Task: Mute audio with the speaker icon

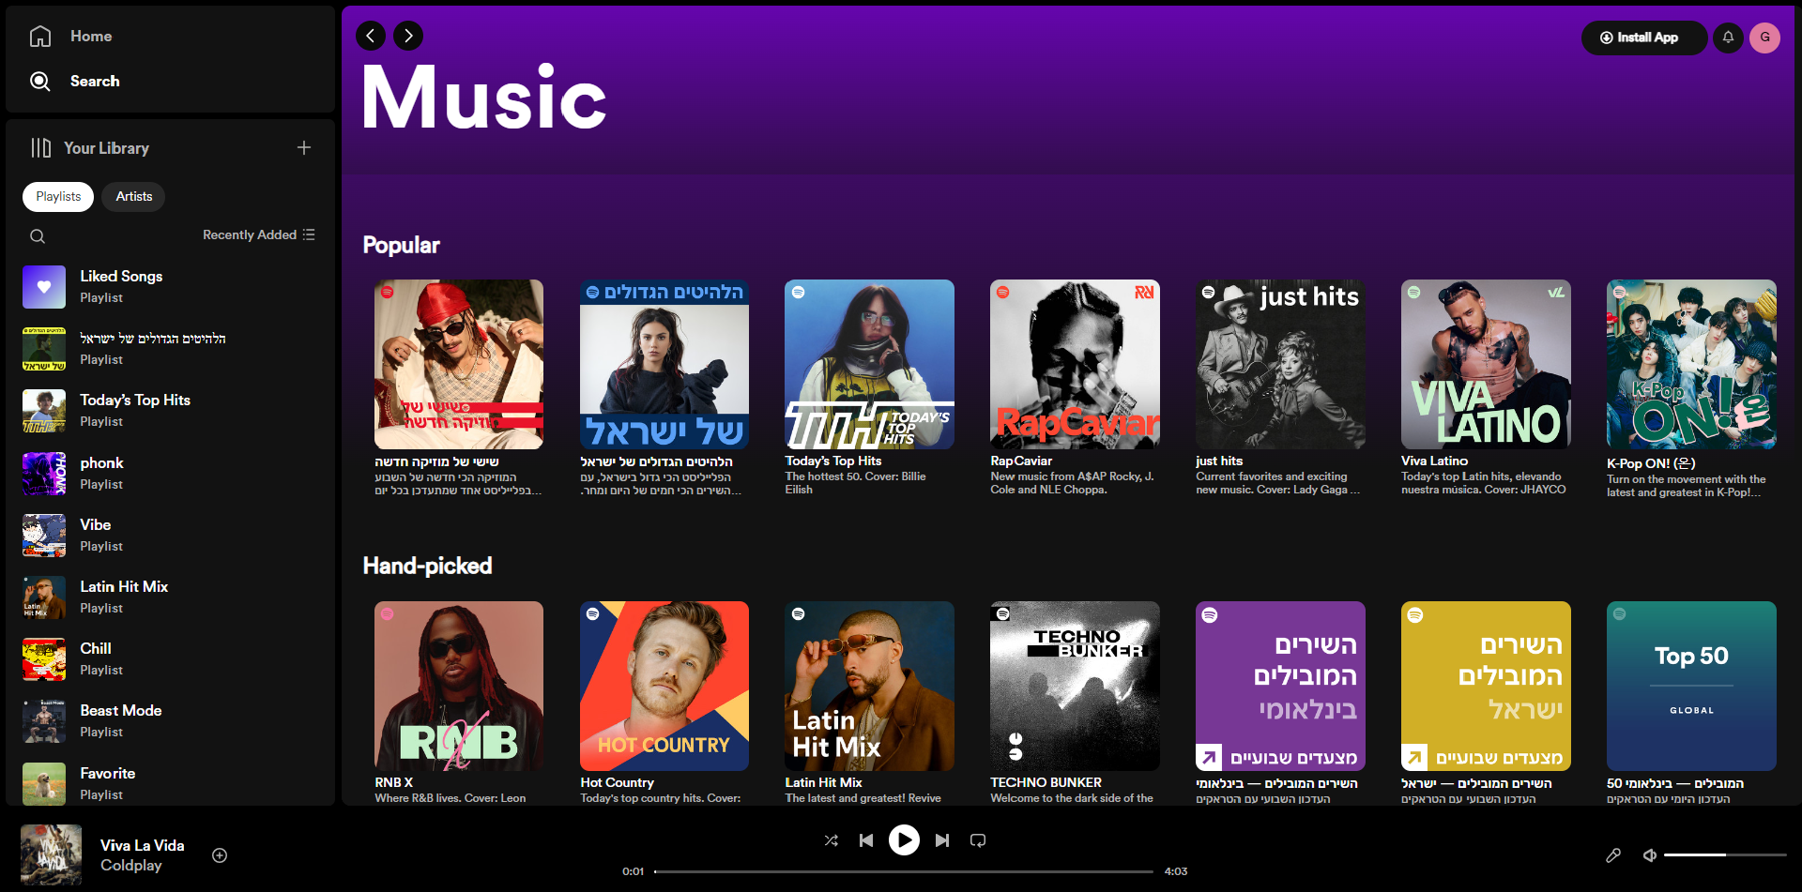Action: coord(1649,855)
